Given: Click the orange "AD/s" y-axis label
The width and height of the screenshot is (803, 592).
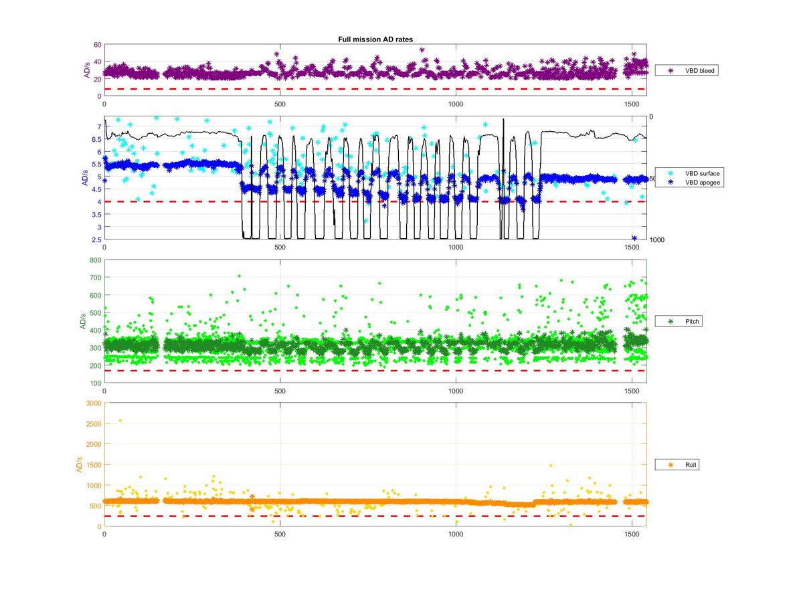Looking at the screenshot, I should pyautogui.click(x=78, y=464).
